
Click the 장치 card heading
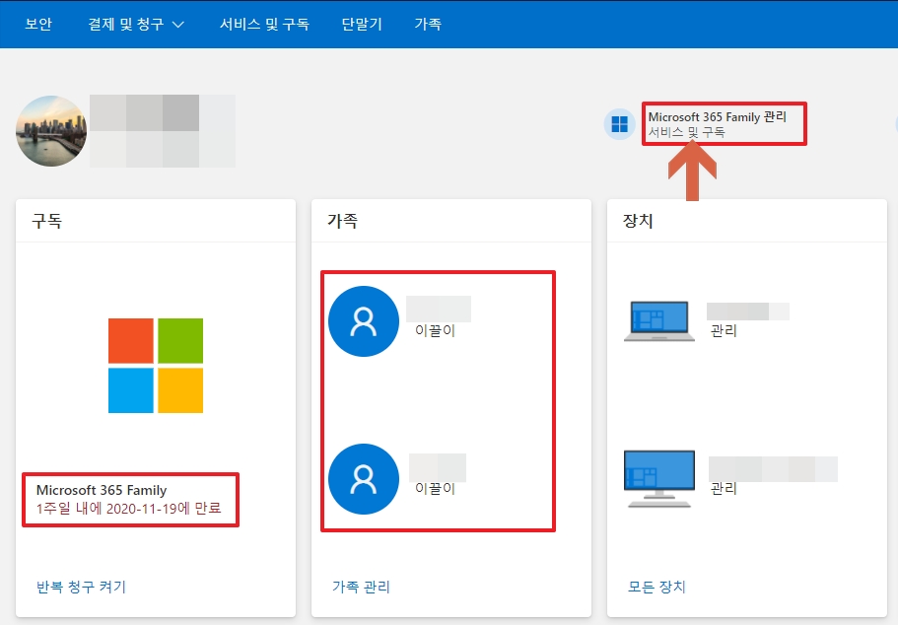(638, 221)
